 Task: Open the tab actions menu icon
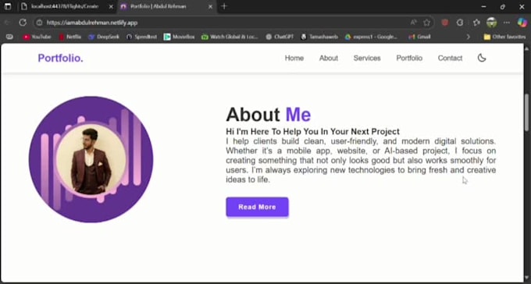click(8, 6)
